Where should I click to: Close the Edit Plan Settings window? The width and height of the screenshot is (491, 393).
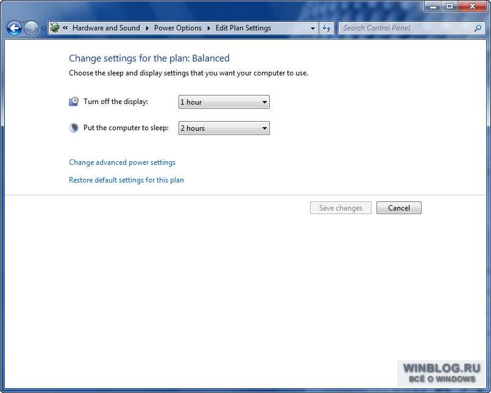pos(473,6)
